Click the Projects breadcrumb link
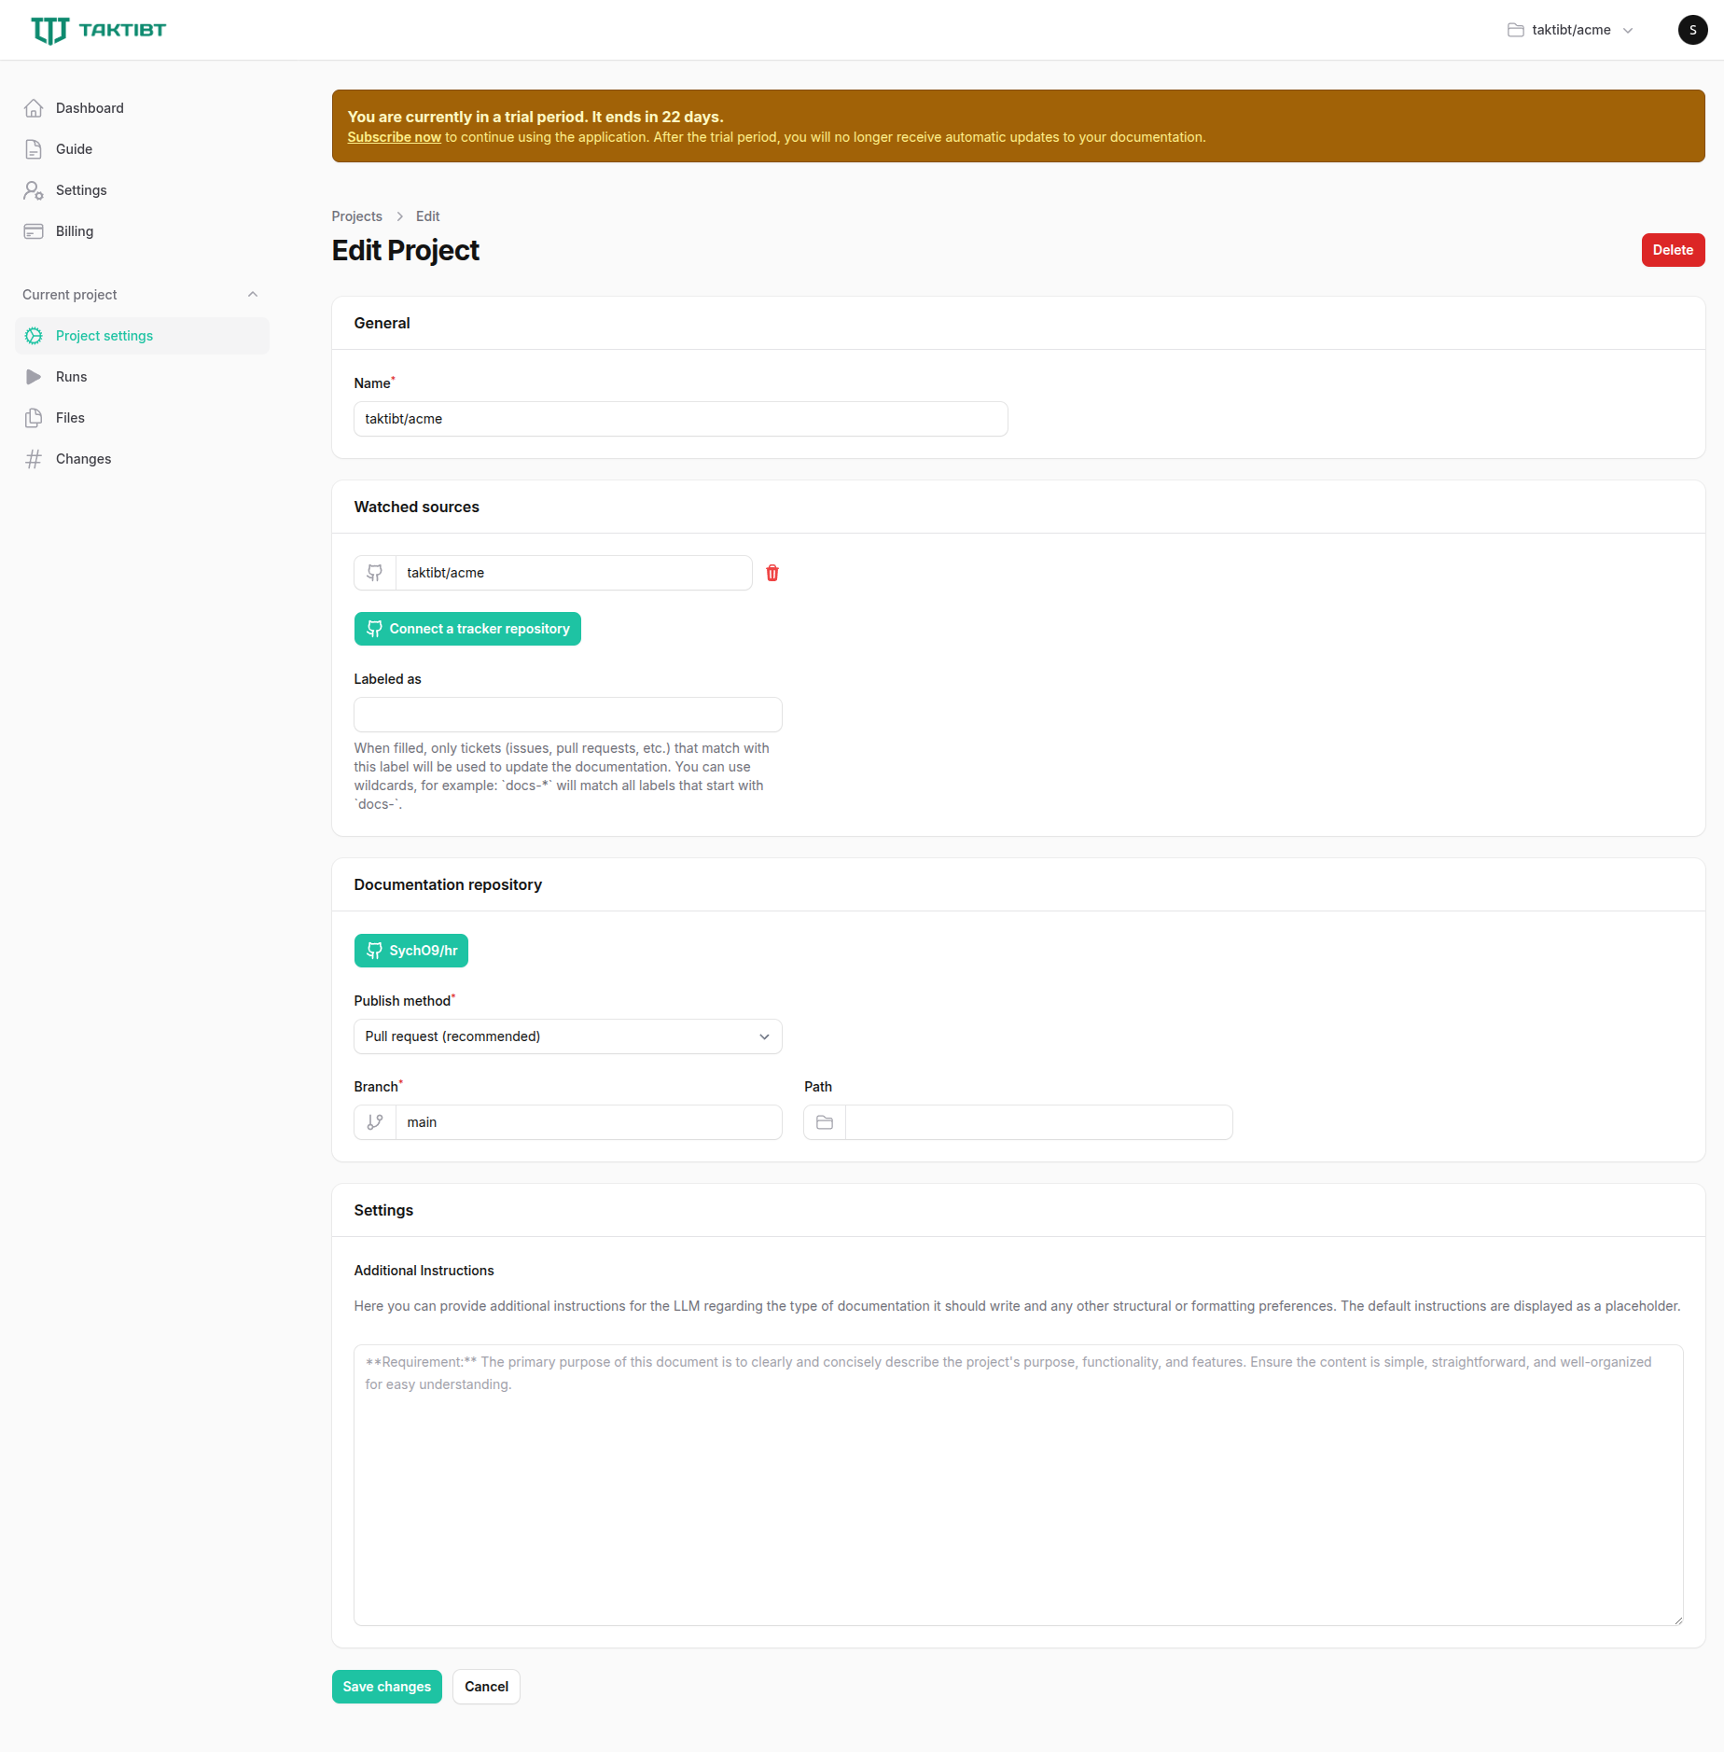Viewport: 1724px width, 1752px height. coord(356,216)
